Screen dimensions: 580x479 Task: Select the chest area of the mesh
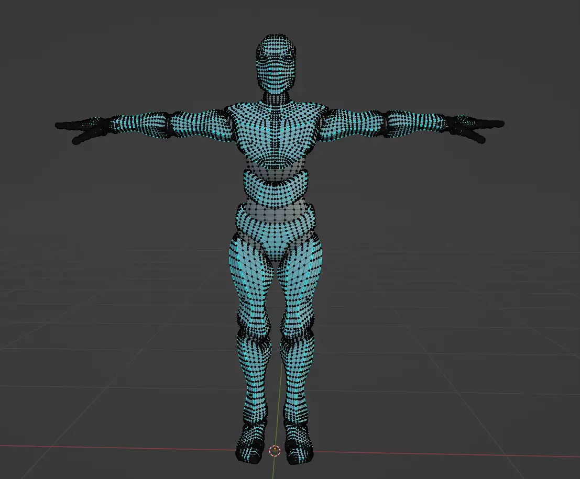tap(276, 136)
